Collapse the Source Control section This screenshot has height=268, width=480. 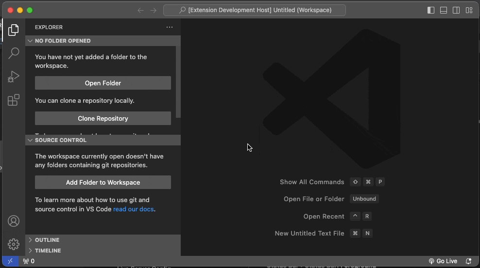[x=103, y=140]
